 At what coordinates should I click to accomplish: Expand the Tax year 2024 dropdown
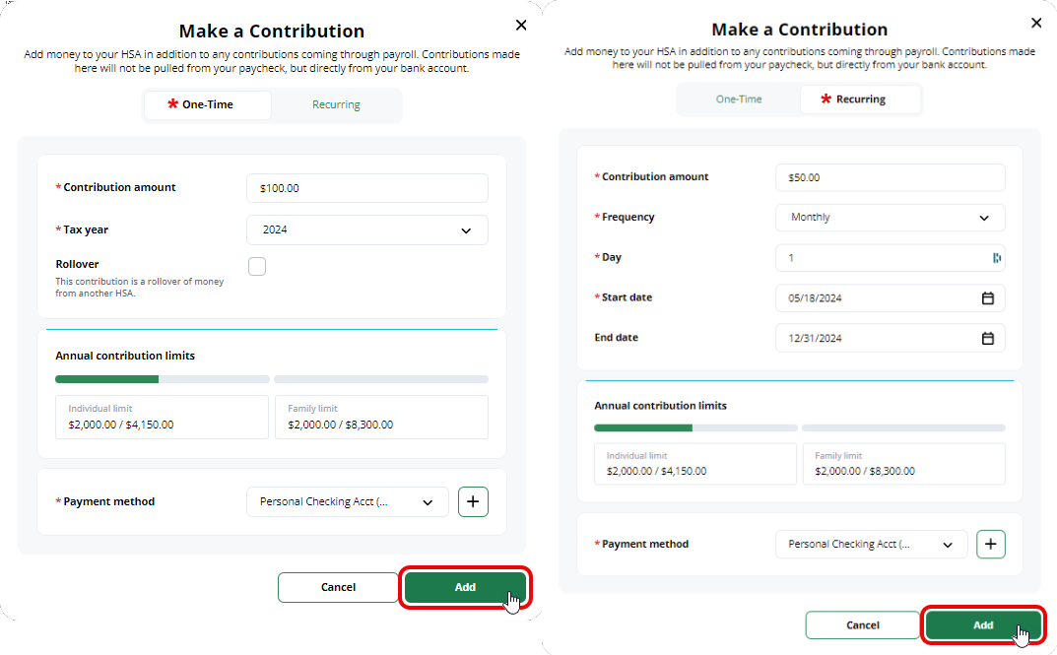[366, 230]
